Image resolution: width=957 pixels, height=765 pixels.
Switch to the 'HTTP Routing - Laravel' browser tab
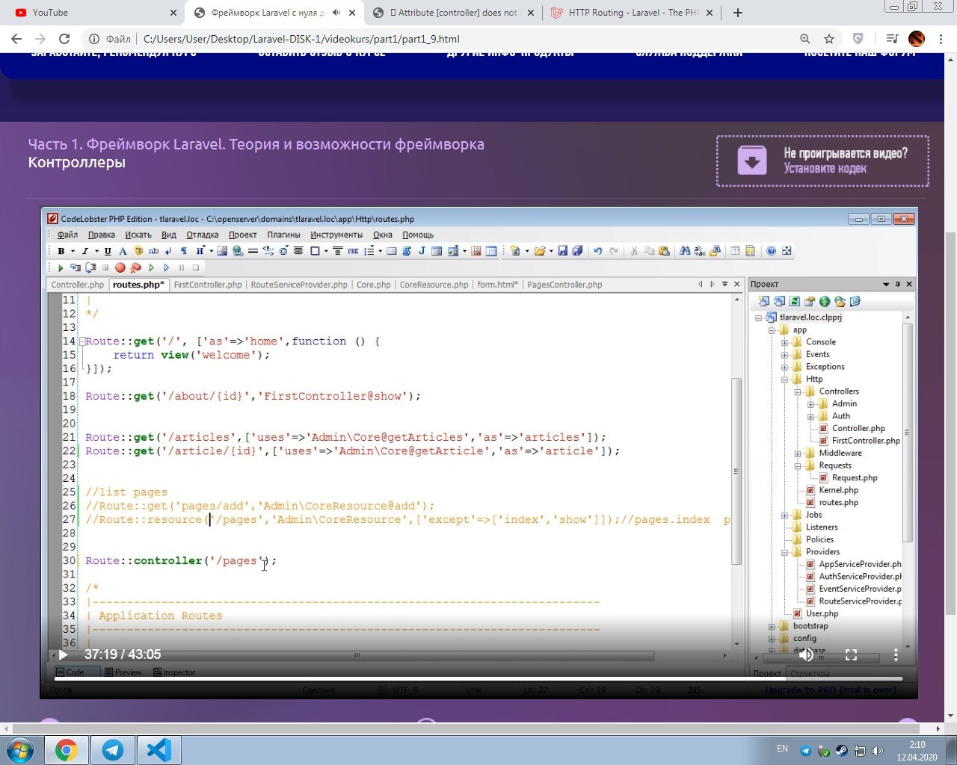633,13
